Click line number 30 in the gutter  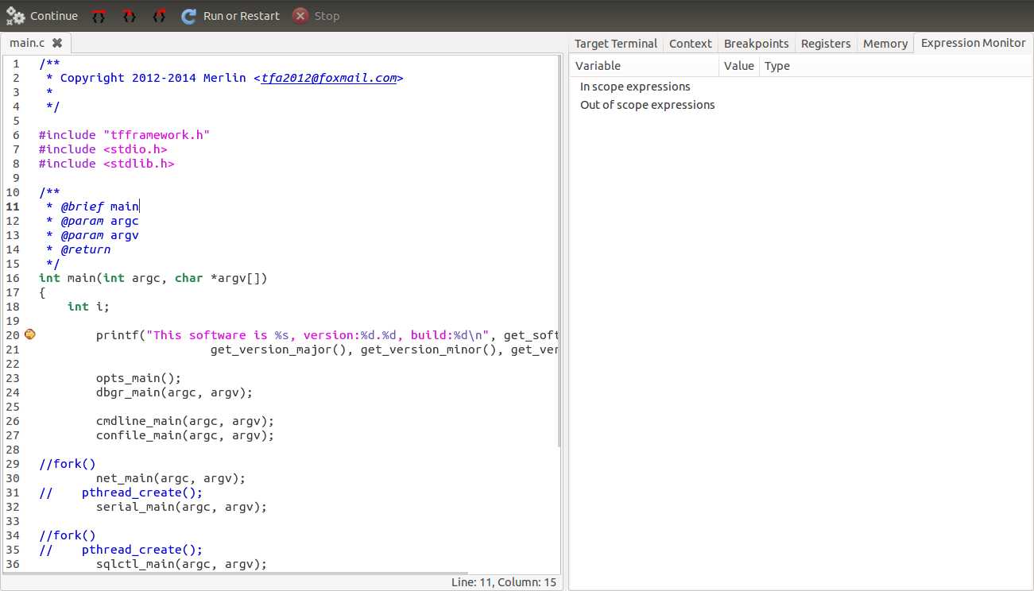click(x=13, y=478)
